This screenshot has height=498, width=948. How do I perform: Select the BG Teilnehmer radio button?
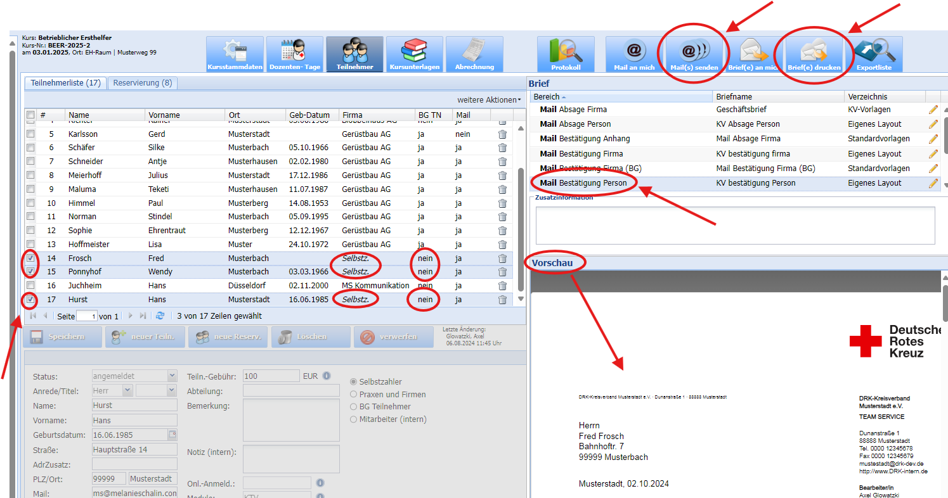point(354,407)
